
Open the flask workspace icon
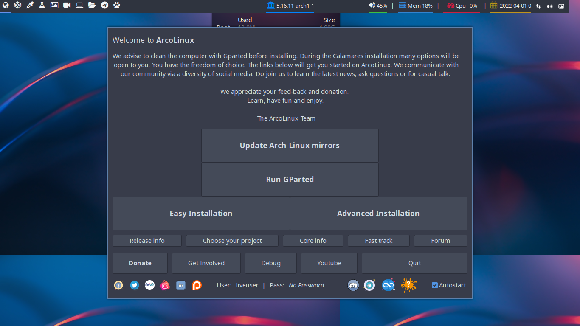point(42,6)
